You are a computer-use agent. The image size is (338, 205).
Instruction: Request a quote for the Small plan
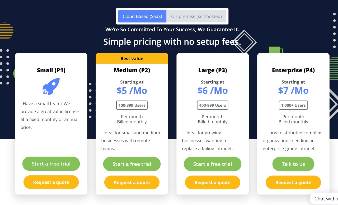[x=51, y=182]
